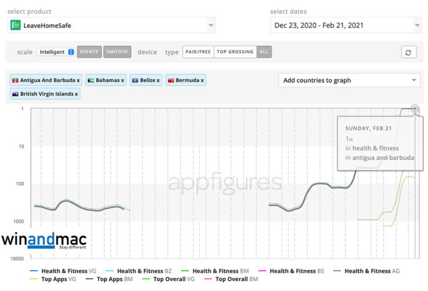Toggle Top Overall BM legend series
This screenshot has width=428, height=291.
pyautogui.click(x=230, y=279)
